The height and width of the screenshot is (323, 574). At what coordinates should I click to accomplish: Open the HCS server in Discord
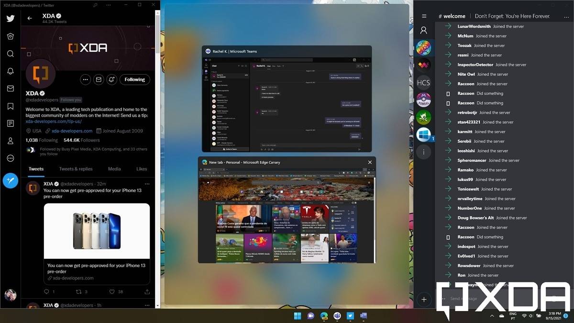coord(423,82)
